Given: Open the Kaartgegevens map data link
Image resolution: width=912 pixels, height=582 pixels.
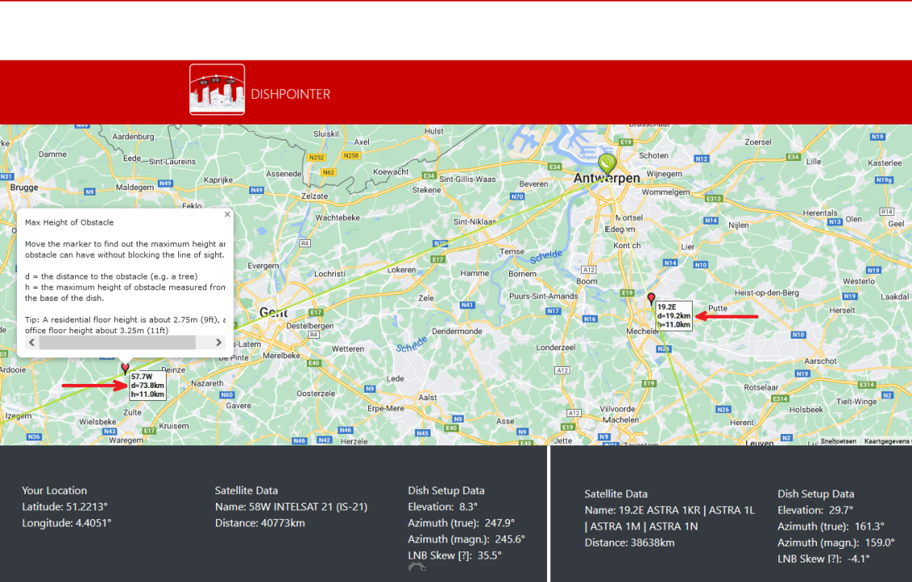Looking at the screenshot, I should click(x=887, y=441).
